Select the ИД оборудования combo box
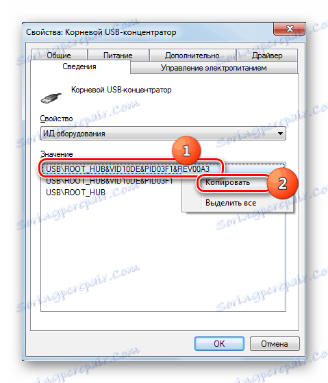This screenshot has height=383, width=328. pos(163,134)
